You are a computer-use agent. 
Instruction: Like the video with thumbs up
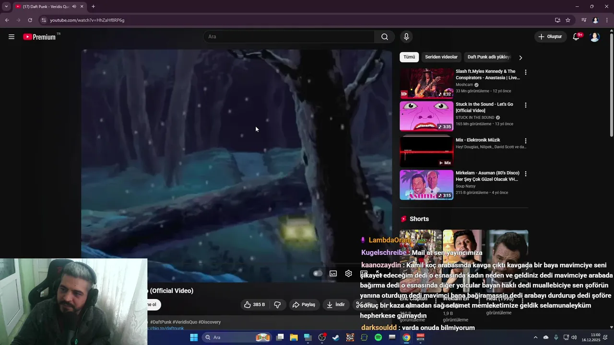pyautogui.click(x=254, y=305)
